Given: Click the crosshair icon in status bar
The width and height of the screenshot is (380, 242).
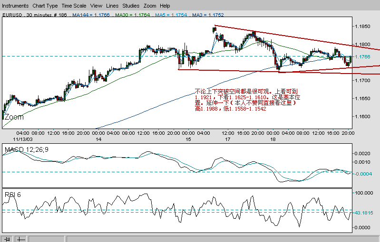Looking at the screenshot, I should (21, 239).
